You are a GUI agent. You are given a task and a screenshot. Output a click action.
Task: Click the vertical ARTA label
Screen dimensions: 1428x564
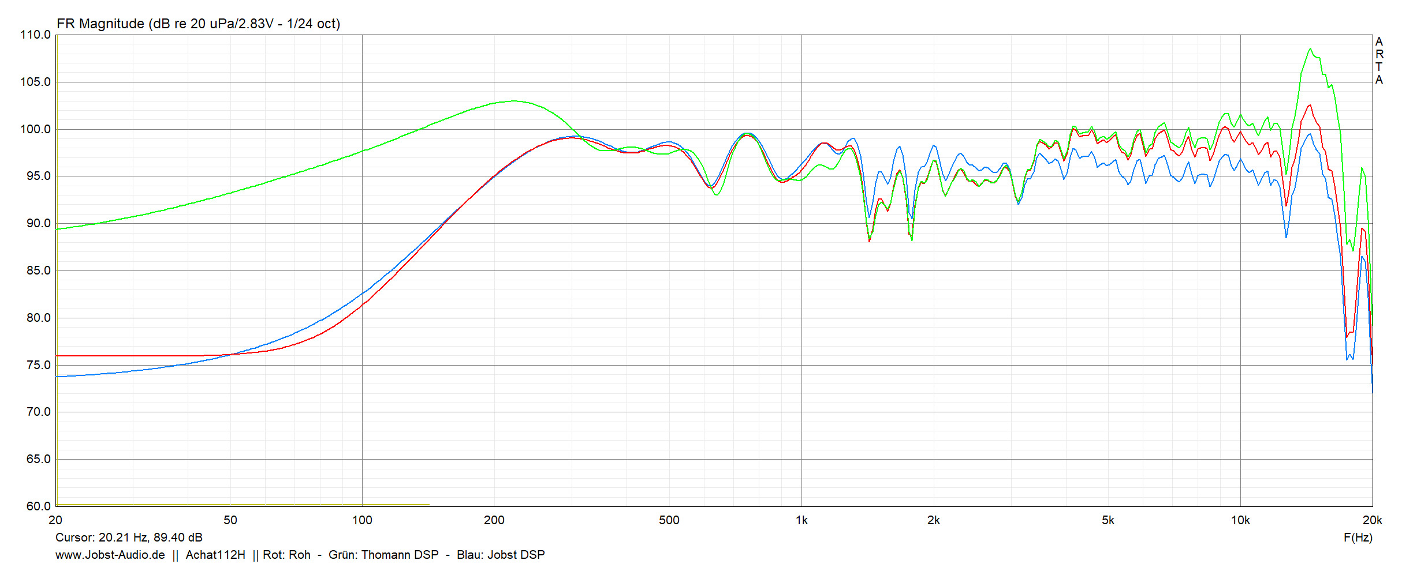tap(1379, 61)
